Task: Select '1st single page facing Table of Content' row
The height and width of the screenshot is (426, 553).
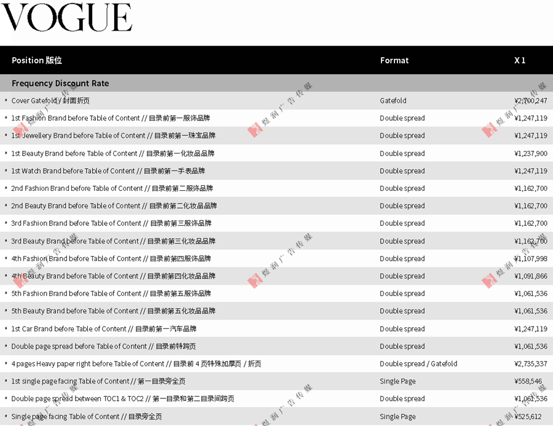Action: [276, 381]
